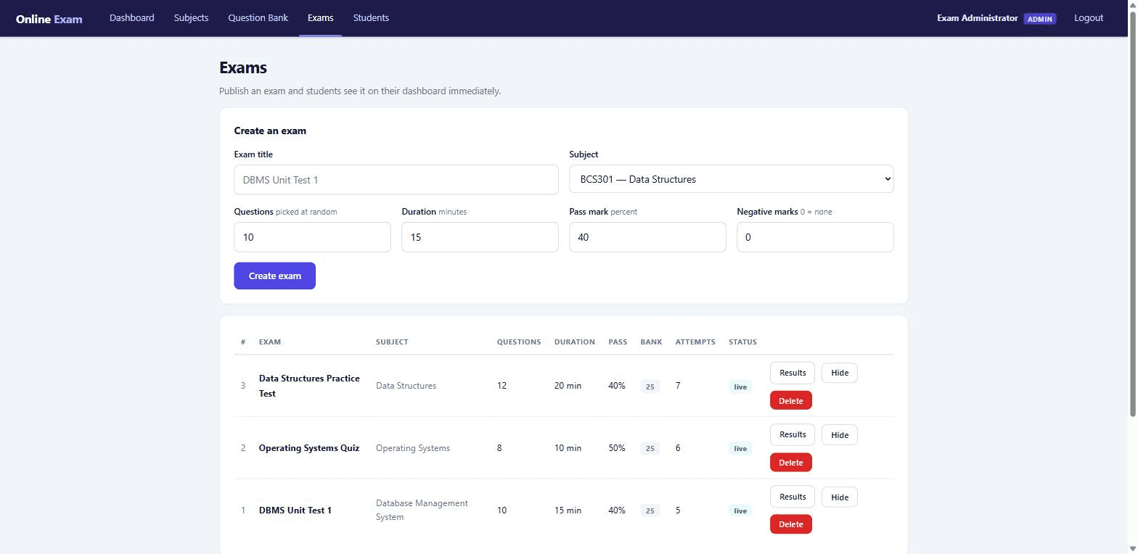Image resolution: width=1138 pixels, height=554 pixels.
Task: Click the Operating Systems Quiz exam name
Action: pyautogui.click(x=309, y=448)
